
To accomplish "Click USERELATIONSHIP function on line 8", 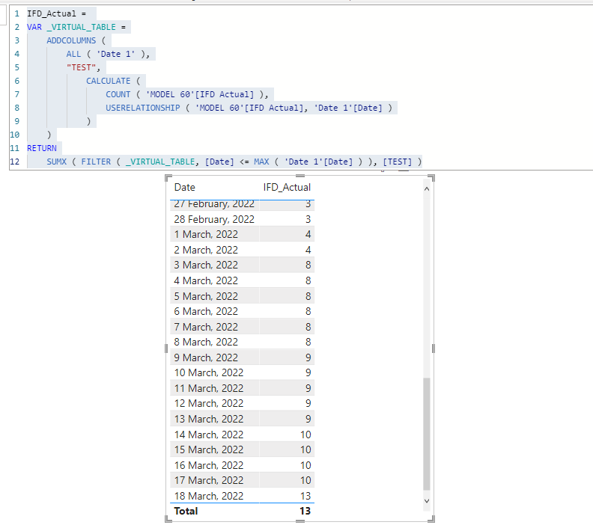I will (x=142, y=108).
